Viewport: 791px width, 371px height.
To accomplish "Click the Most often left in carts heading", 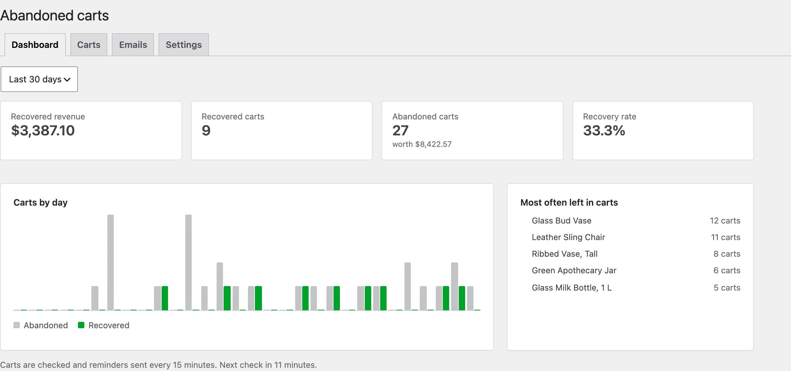I will coord(569,202).
